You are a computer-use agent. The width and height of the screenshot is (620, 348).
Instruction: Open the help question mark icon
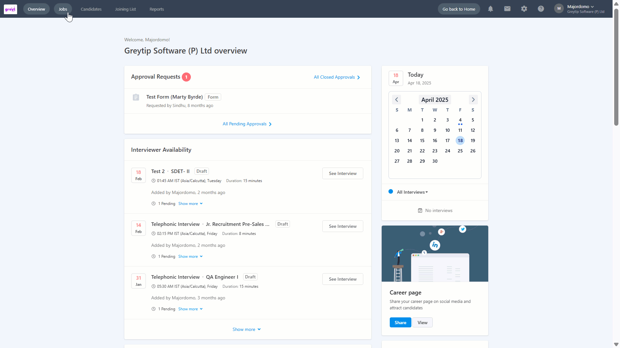click(x=541, y=9)
